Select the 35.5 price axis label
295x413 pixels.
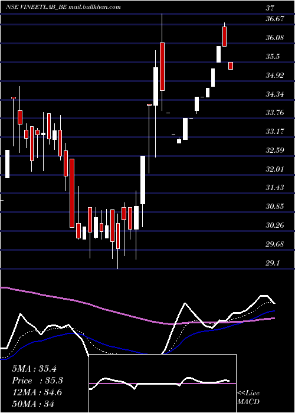click(273, 57)
